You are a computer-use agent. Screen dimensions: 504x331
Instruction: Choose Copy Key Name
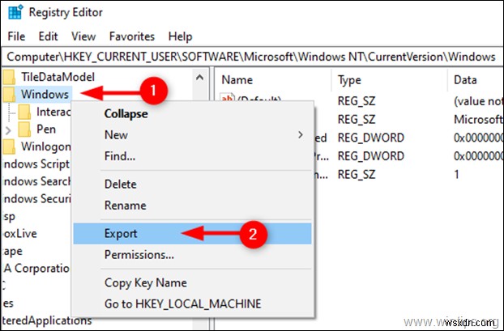click(x=192, y=282)
